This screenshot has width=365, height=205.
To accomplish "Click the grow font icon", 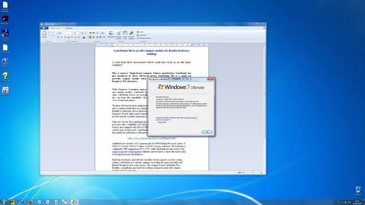I will (x=82, y=33).
